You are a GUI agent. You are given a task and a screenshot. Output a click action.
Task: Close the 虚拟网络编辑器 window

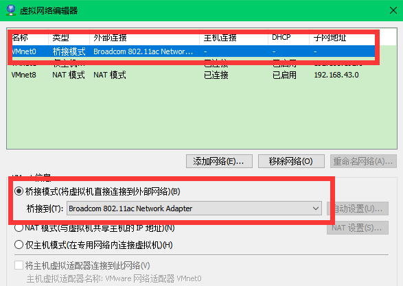(393, 10)
